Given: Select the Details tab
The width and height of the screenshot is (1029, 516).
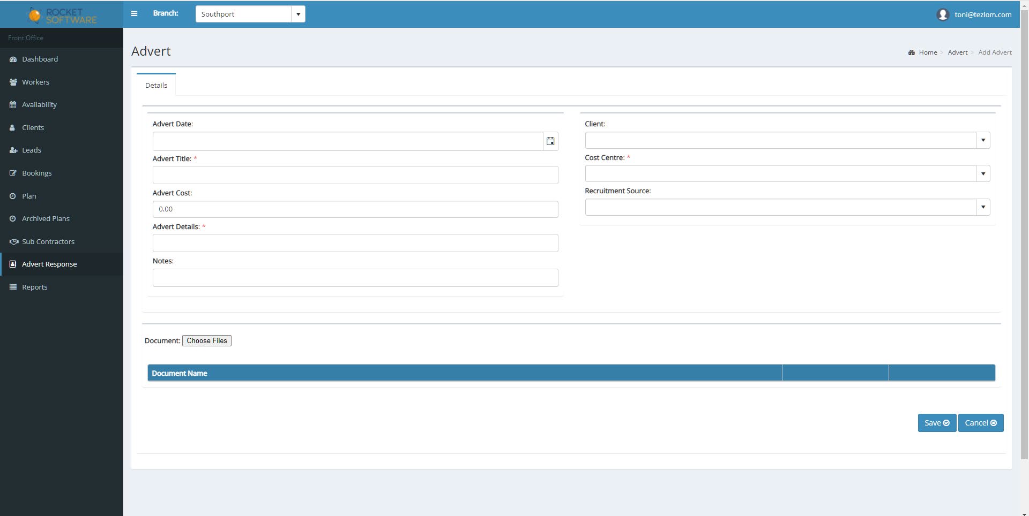Looking at the screenshot, I should (x=156, y=86).
